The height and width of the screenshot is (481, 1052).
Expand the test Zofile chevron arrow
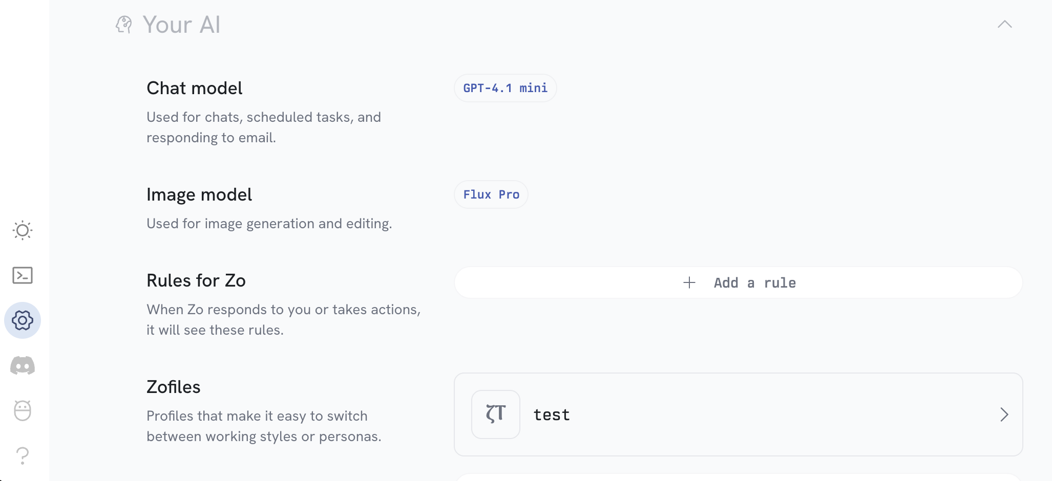click(1004, 414)
